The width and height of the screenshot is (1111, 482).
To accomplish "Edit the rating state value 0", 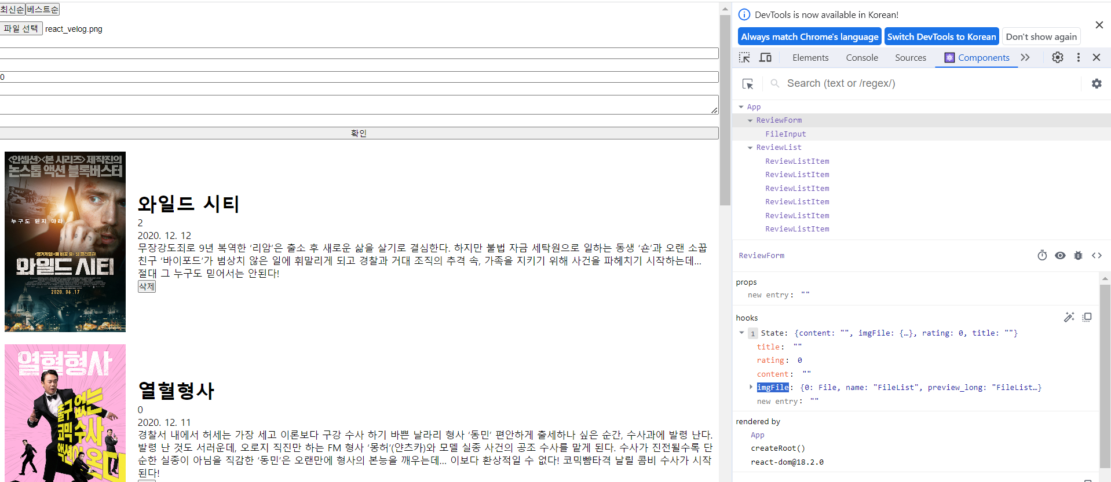I will click(x=799, y=360).
